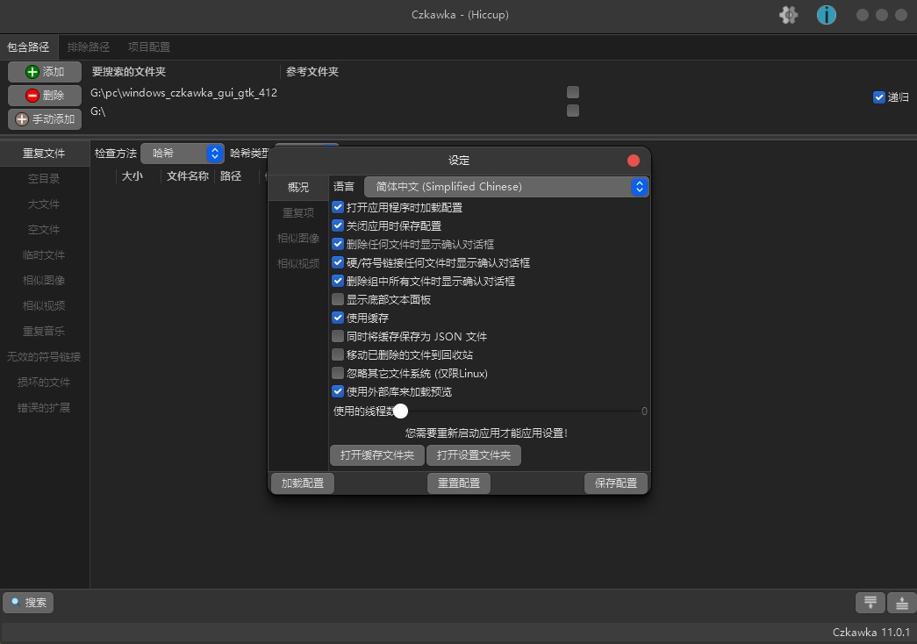Click the blue info icon in titlebar

click(826, 15)
